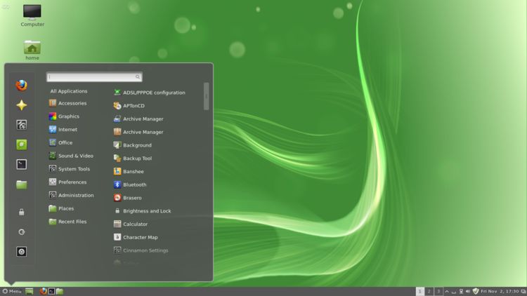Select the Recent Files category

click(68, 222)
